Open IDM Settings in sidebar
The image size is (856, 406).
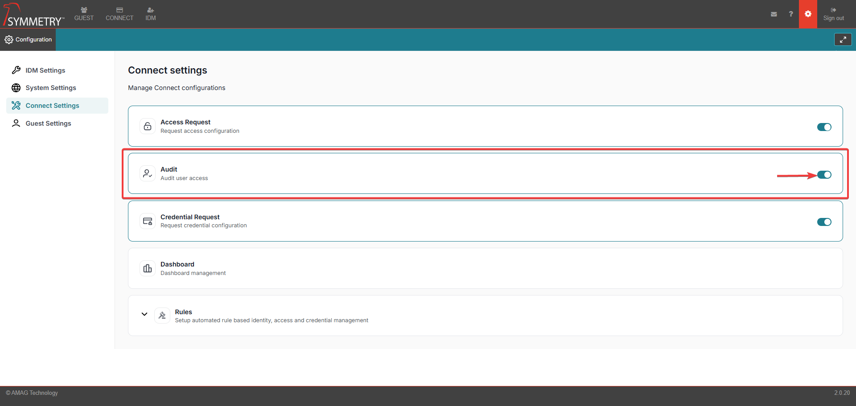pos(45,70)
